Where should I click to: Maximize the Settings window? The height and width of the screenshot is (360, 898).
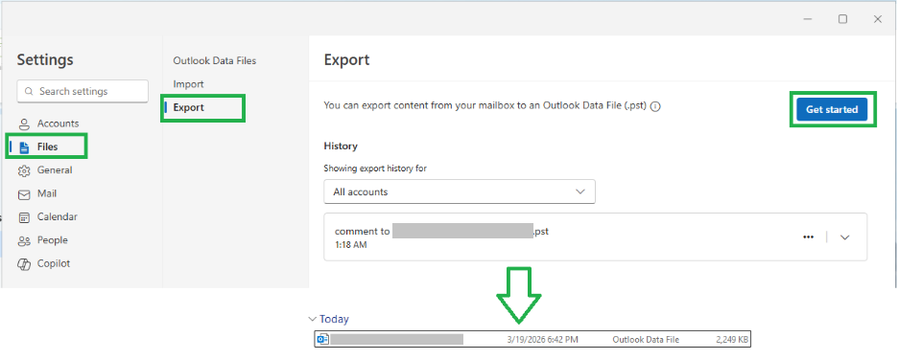coord(842,19)
